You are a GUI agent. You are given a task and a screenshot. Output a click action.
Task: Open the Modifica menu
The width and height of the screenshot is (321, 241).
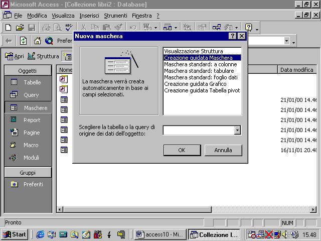37,16
